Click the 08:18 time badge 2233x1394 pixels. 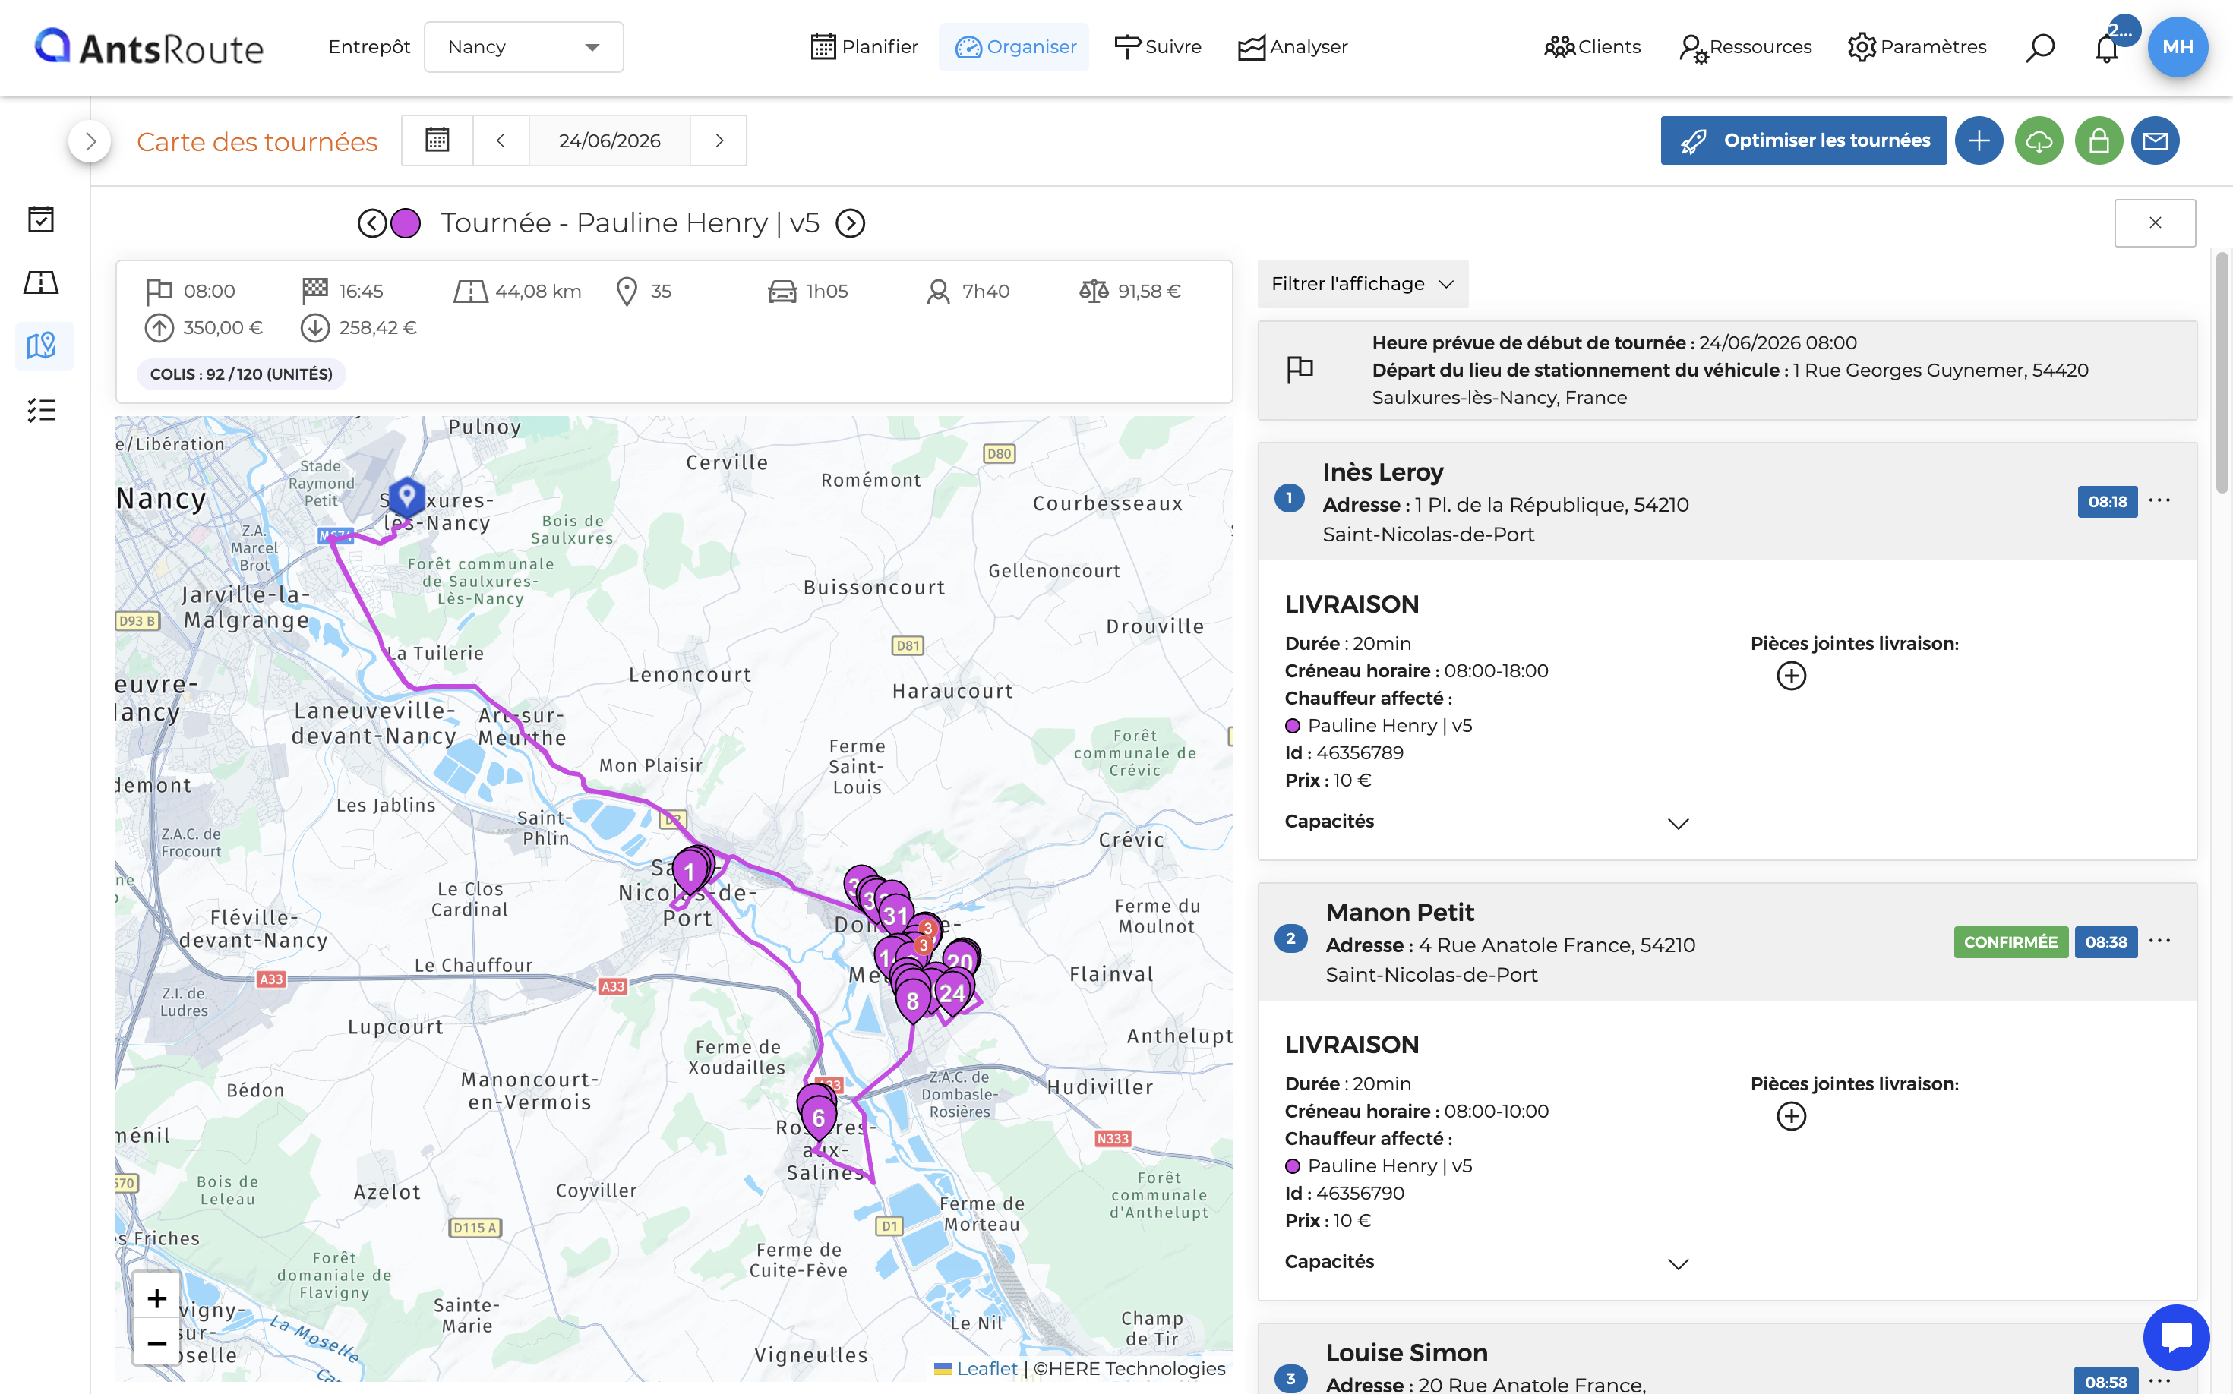2108,502
